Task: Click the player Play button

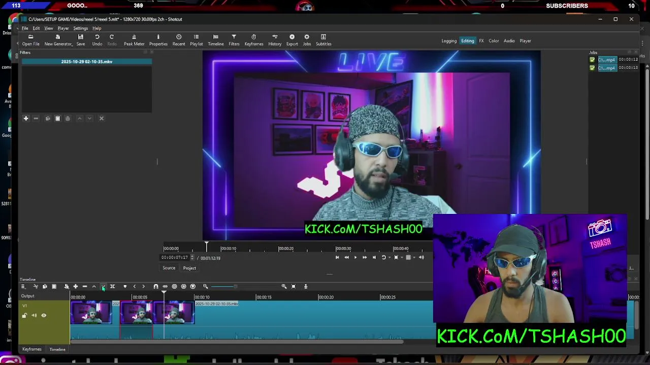Action: pos(355,258)
